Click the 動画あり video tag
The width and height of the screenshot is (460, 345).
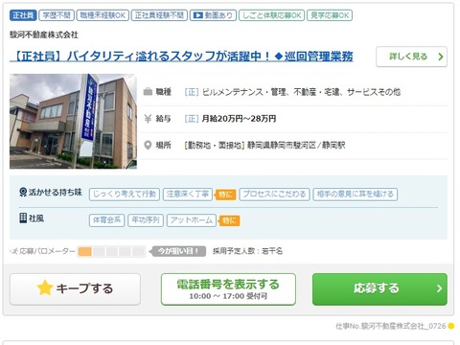[213, 15]
